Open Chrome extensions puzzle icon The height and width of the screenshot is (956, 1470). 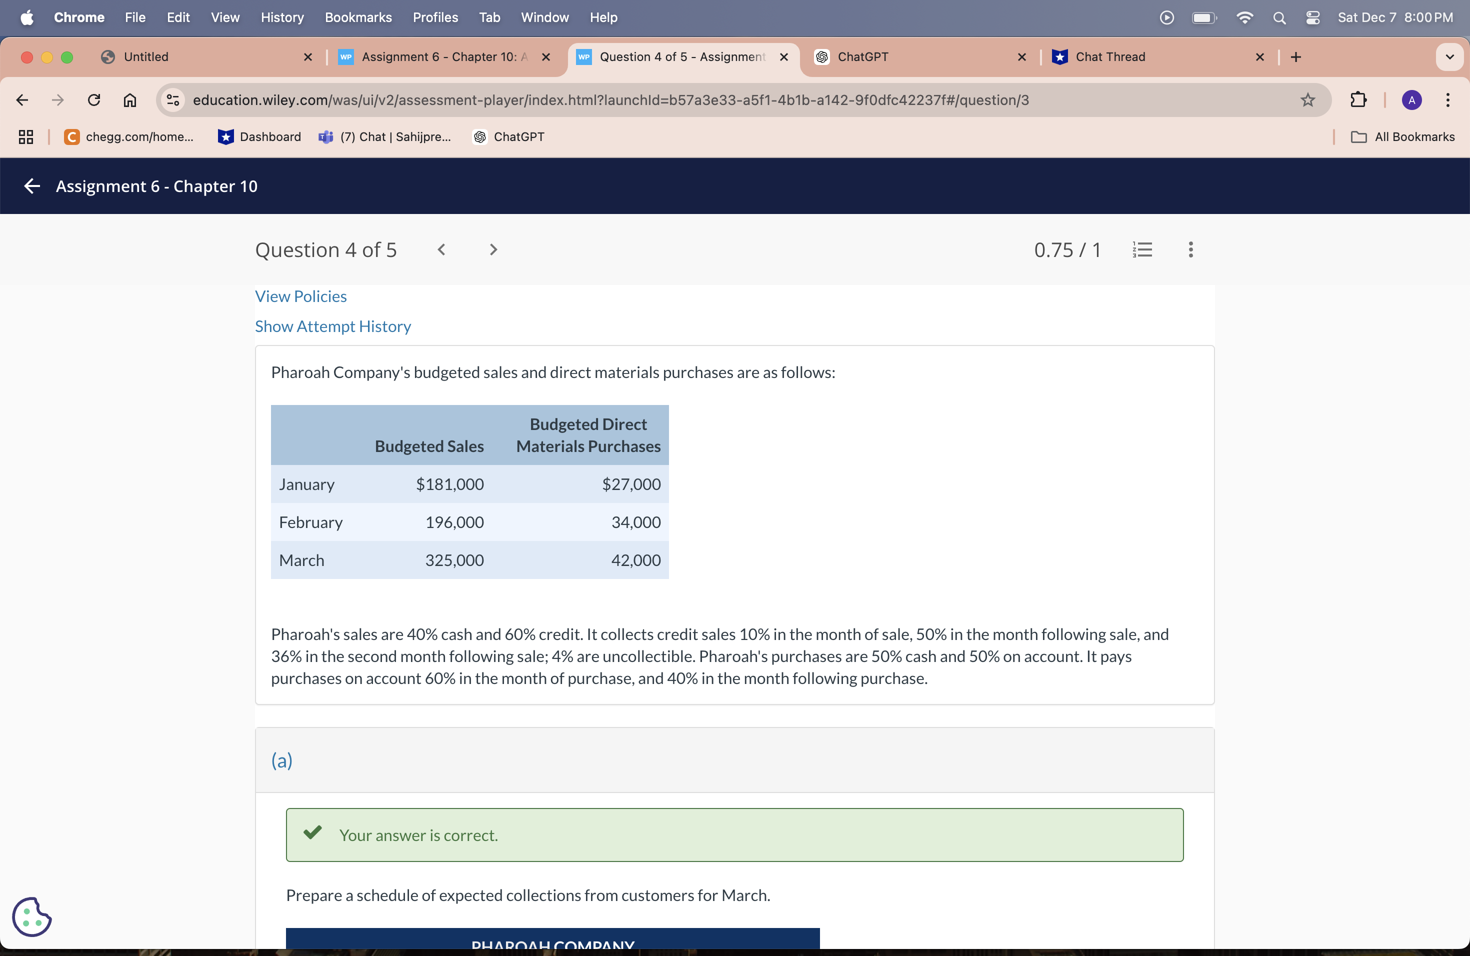[1358, 100]
